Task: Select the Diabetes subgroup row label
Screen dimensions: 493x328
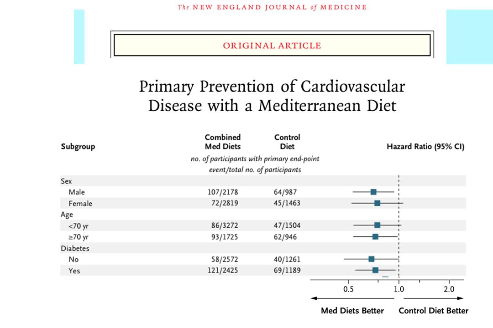Action: click(75, 248)
